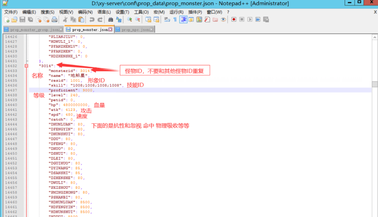The height and width of the screenshot is (217, 378).
Task: Undo the last edit via toolbar
Action: coord(92,20)
